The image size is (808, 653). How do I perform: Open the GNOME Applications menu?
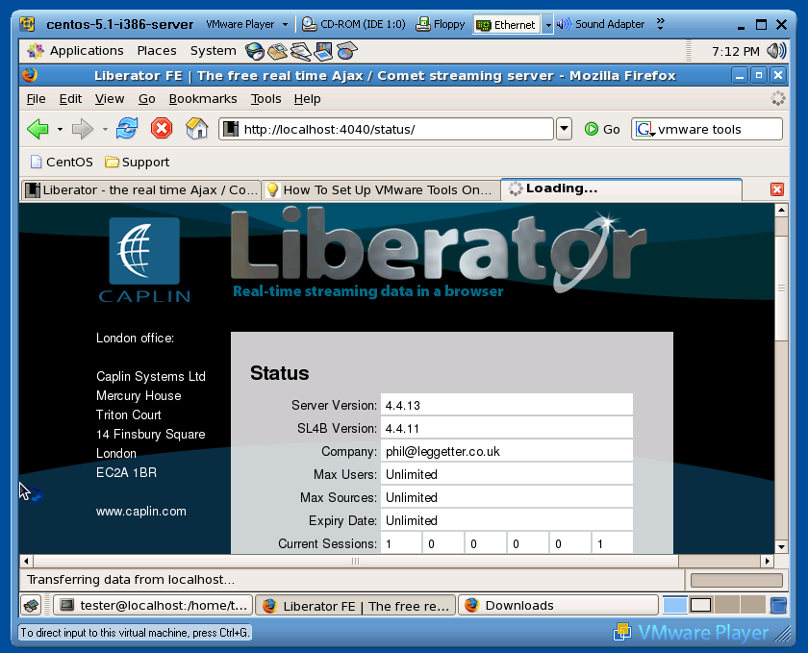click(x=76, y=51)
